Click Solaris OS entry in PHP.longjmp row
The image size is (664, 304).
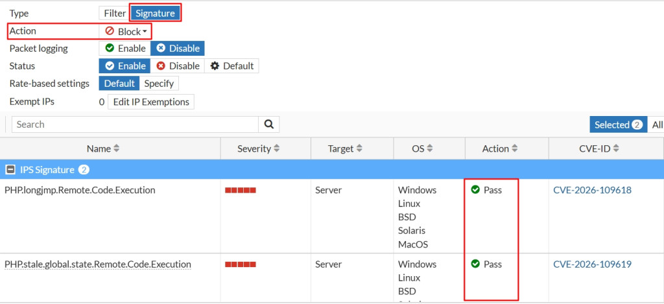tap(412, 231)
